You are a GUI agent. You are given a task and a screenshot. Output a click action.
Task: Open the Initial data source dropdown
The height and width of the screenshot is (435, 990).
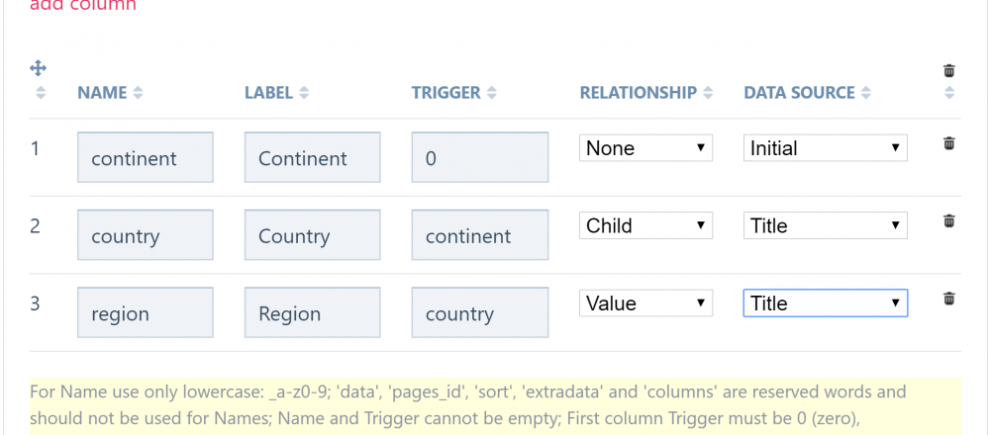click(x=825, y=148)
